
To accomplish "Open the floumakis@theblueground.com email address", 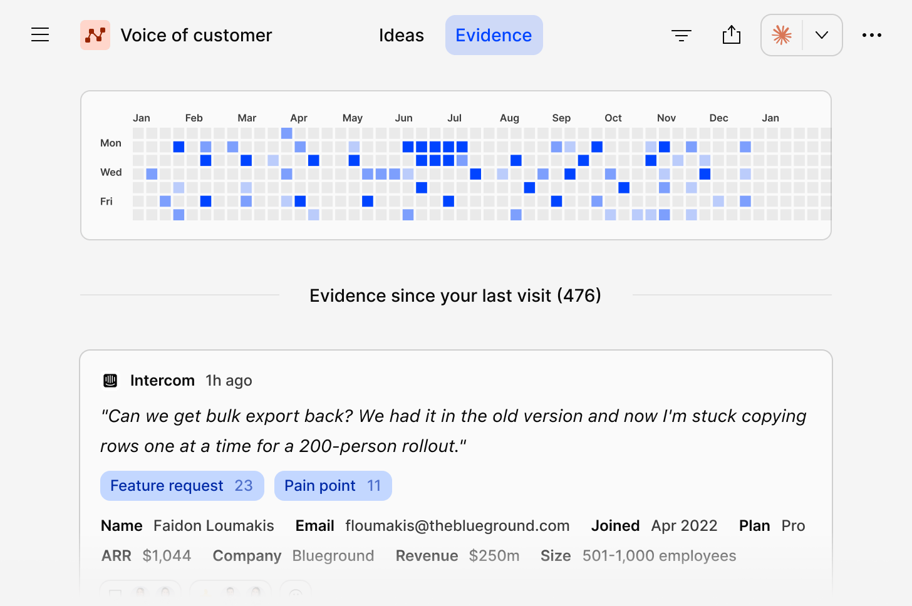I will pyautogui.click(x=457, y=526).
